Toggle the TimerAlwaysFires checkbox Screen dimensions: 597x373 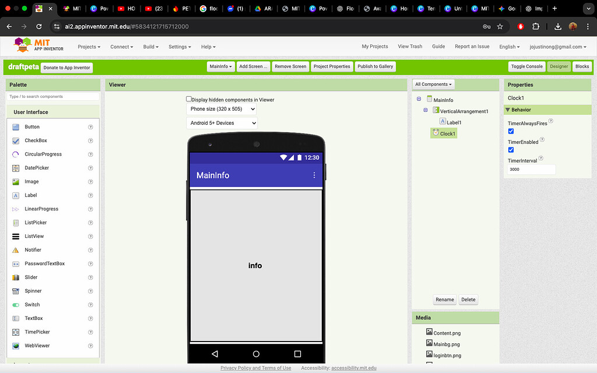pos(511,131)
